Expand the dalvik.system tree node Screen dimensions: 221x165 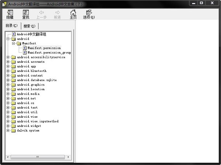(x=8, y=131)
